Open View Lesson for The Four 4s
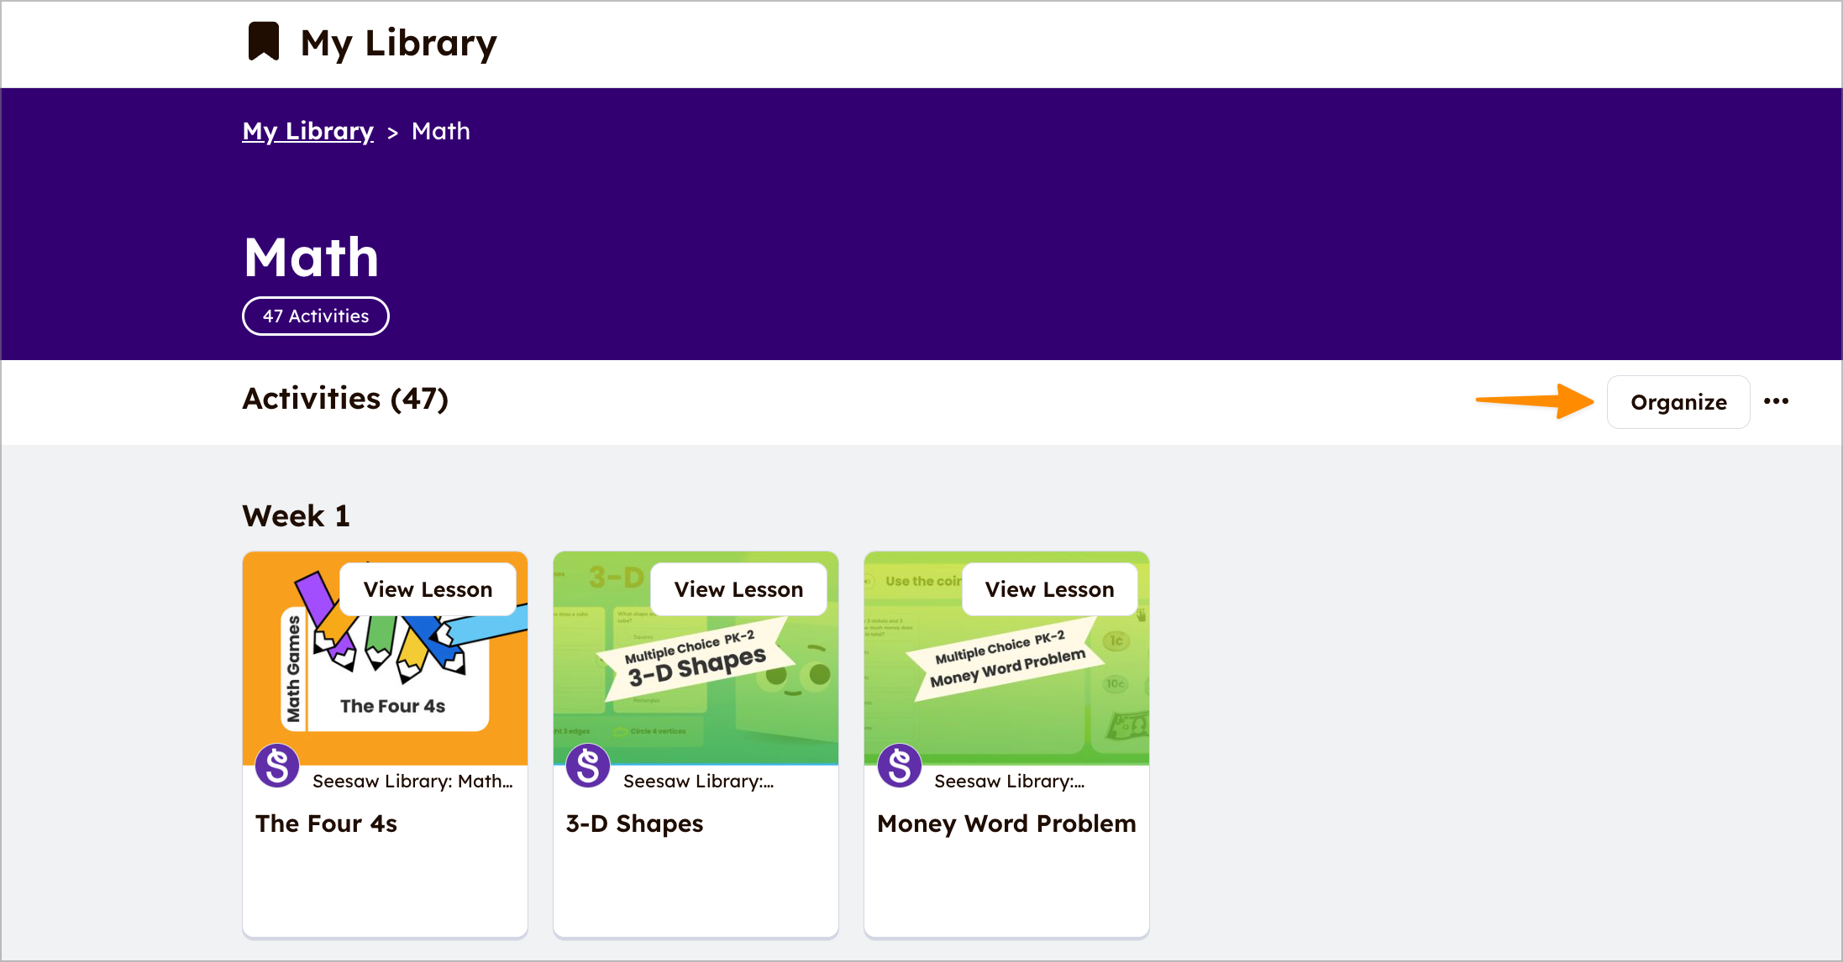 428,588
